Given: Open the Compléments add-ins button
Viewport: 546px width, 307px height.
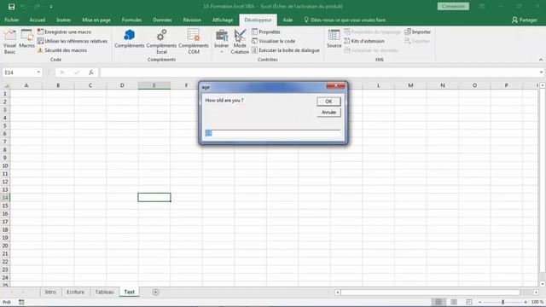Looking at the screenshot, I should coord(129,39).
